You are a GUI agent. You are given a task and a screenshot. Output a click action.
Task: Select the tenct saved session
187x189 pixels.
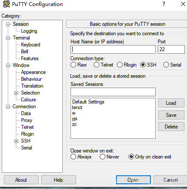(x=77, y=107)
